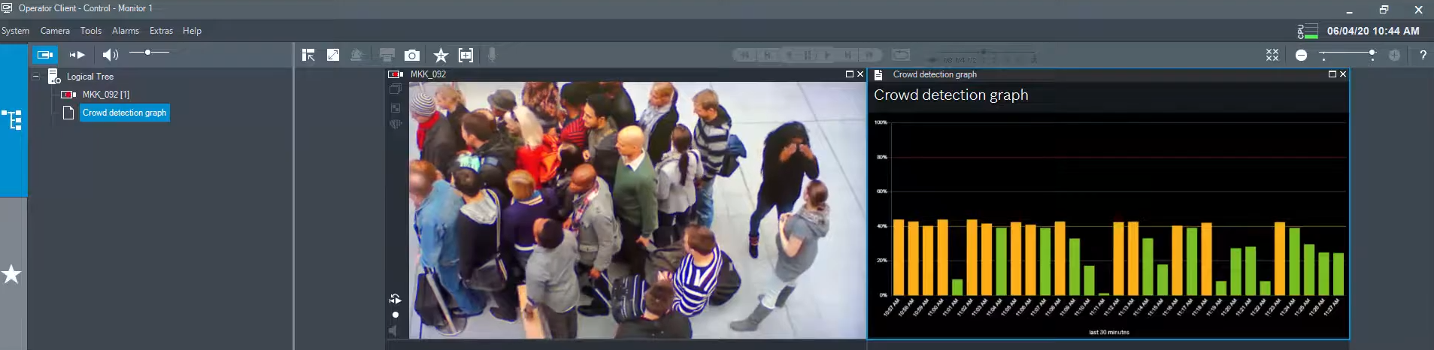Click the select-in-tree arrow toolbar icon
Image resolution: width=1434 pixels, height=350 pixels.
(308, 56)
